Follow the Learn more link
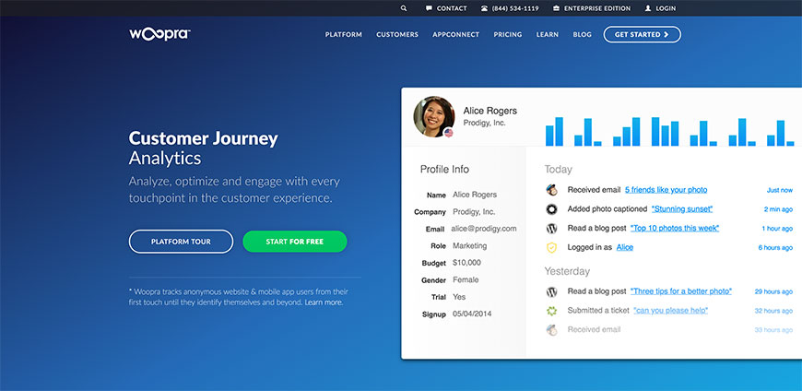802x391 pixels. (324, 302)
